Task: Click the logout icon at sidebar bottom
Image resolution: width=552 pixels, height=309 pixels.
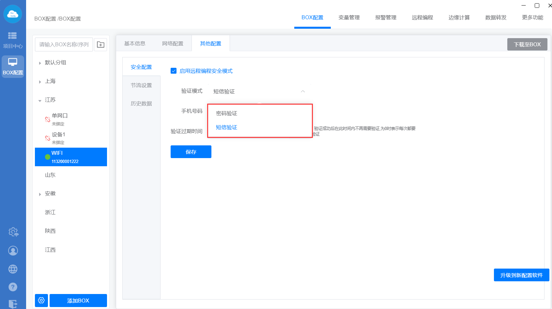Action: click(13, 304)
